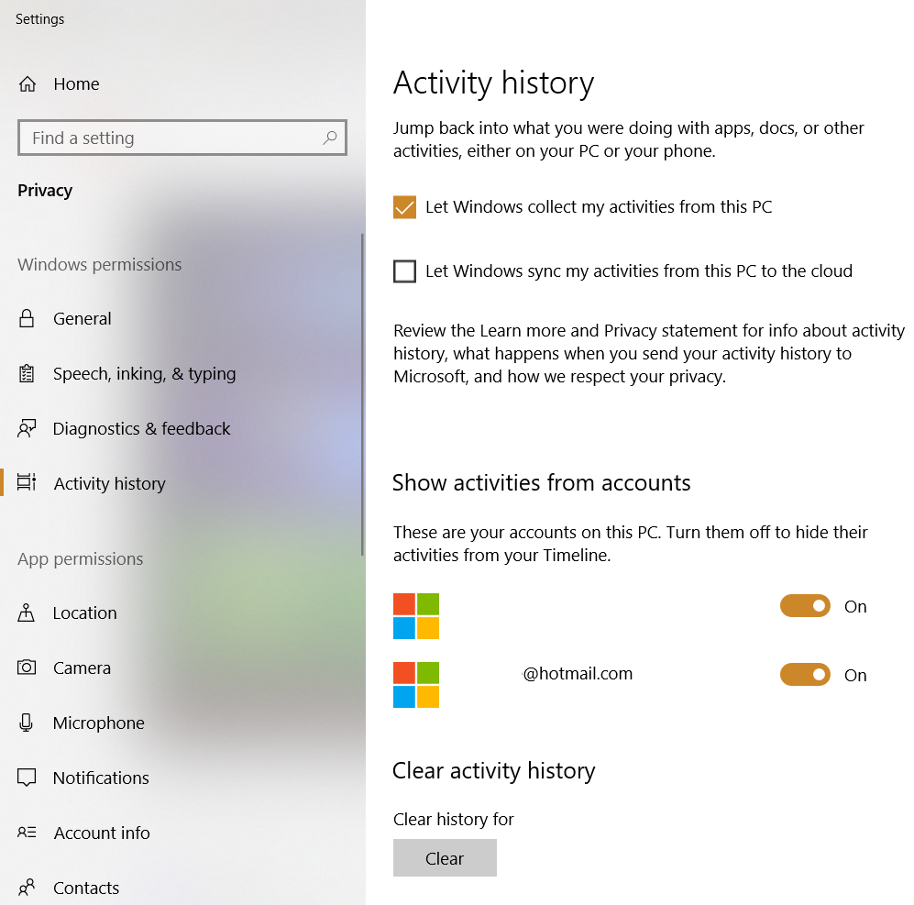Click the Location pin icon
This screenshot has width=914, height=905.
(28, 613)
